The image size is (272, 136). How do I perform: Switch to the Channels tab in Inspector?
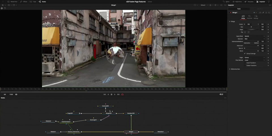(249, 17)
